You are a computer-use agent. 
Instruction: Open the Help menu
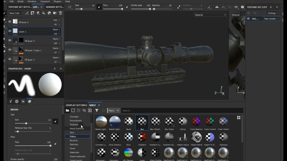coord(68,1)
